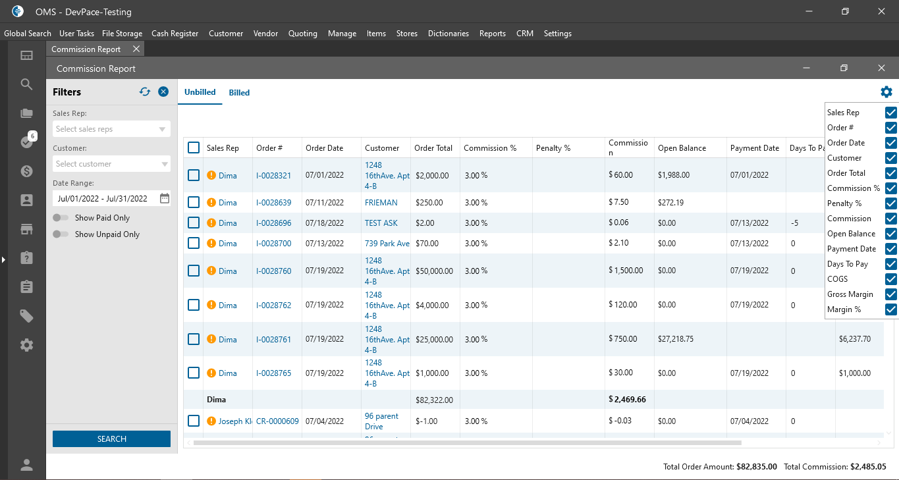Open the Customer filter dropdown
The image size is (899, 480).
[111, 164]
